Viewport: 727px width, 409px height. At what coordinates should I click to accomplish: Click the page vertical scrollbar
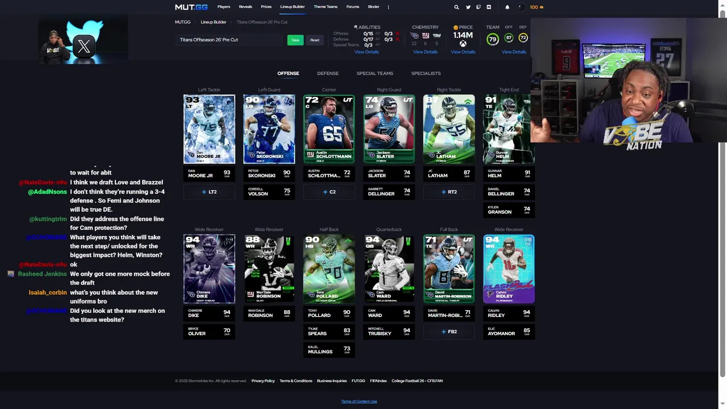[x=722, y=193]
